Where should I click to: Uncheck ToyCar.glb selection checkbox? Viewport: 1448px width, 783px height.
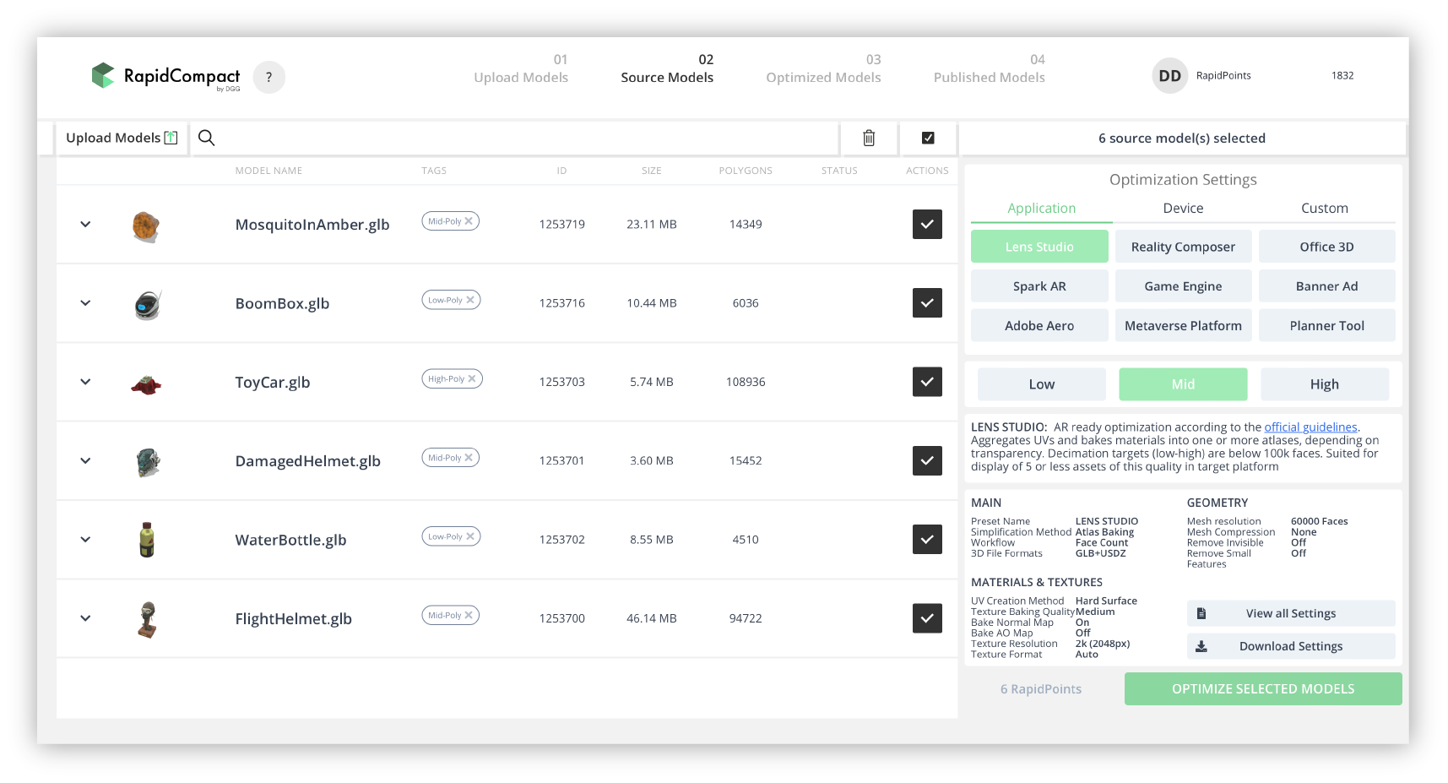[927, 382]
